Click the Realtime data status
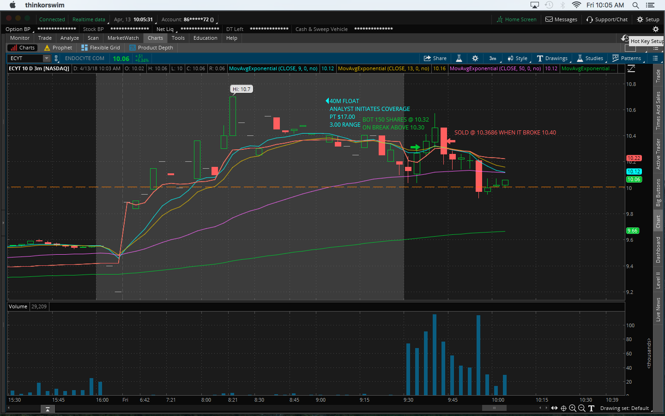This screenshot has height=416, width=665. point(89,19)
